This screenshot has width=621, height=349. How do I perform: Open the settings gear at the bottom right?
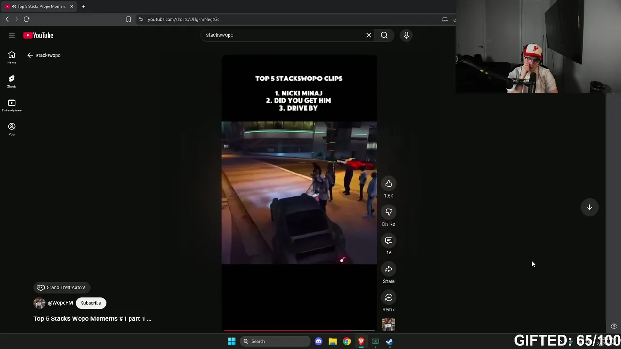point(614,326)
